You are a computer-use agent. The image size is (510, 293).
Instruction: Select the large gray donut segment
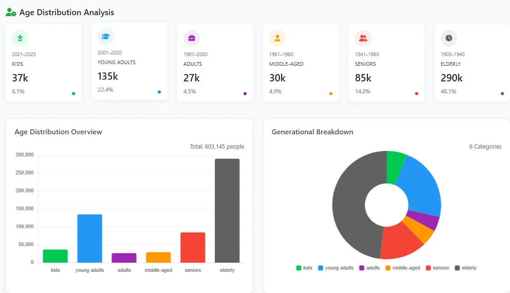[x=350, y=207]
